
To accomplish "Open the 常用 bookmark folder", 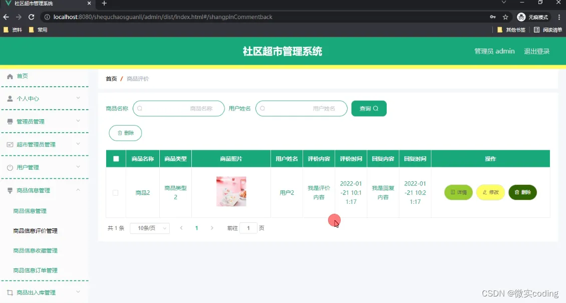I will [38, 30].
